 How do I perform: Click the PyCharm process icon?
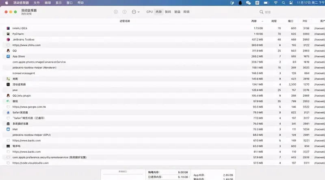[8, 34]
